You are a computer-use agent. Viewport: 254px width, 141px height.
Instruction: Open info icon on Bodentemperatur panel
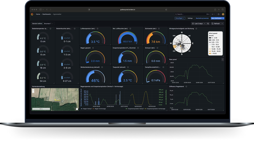click(x=50, y=29)
